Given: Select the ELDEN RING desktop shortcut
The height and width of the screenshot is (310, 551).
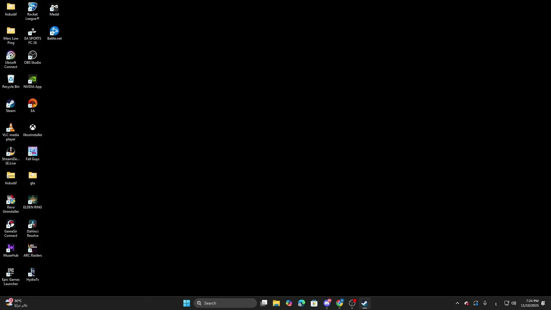Looking at the screenshot, I should click(32, 202).
